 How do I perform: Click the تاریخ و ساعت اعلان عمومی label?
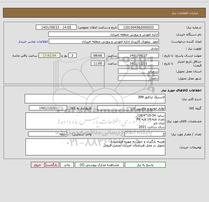pyautogui.click(x=97, y=27)
